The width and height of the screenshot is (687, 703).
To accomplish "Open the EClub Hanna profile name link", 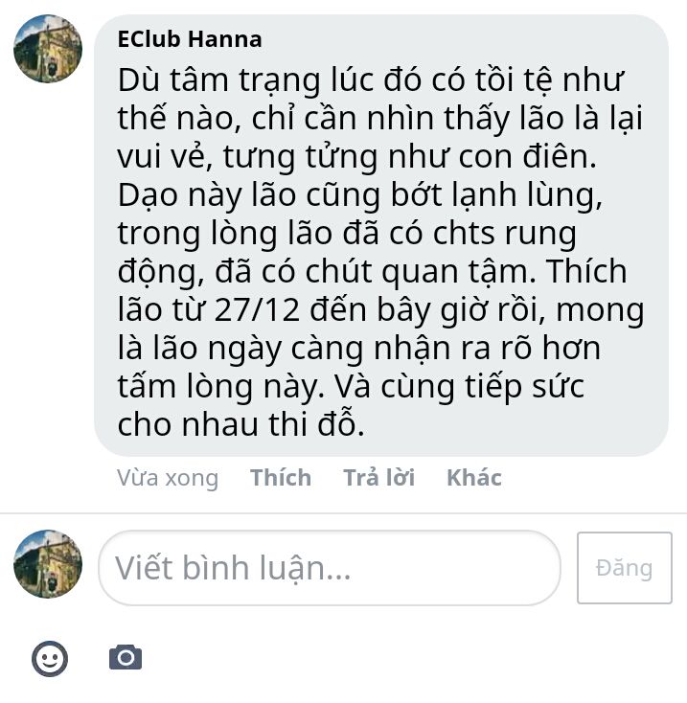I will point(190,39).
